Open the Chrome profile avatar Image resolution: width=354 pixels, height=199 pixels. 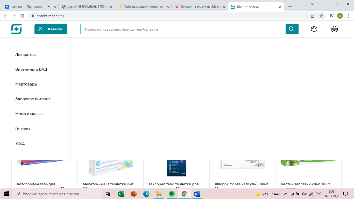[340, 16]
